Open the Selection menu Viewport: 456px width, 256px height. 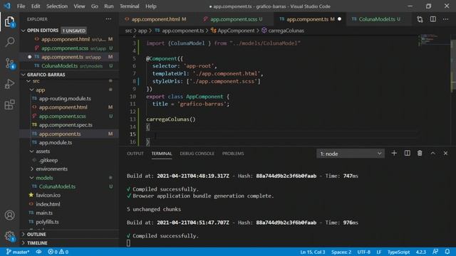click(57, 6)
